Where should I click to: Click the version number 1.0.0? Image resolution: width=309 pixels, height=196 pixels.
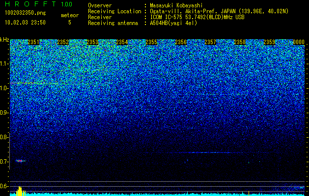coord(66,4)
